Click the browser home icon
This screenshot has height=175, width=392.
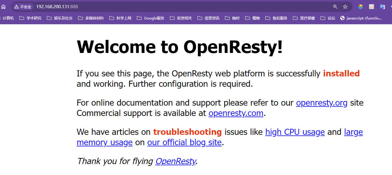(x=3, y=7)
